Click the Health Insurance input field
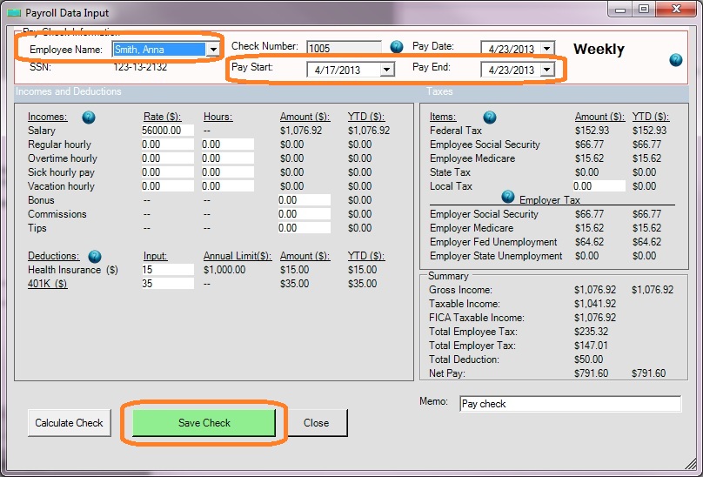 click(x=167, y=270)
